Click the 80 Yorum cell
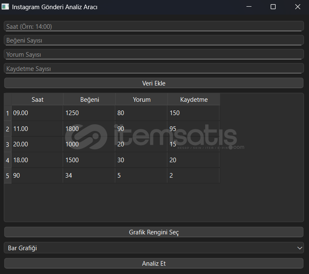 coord(141,113)
